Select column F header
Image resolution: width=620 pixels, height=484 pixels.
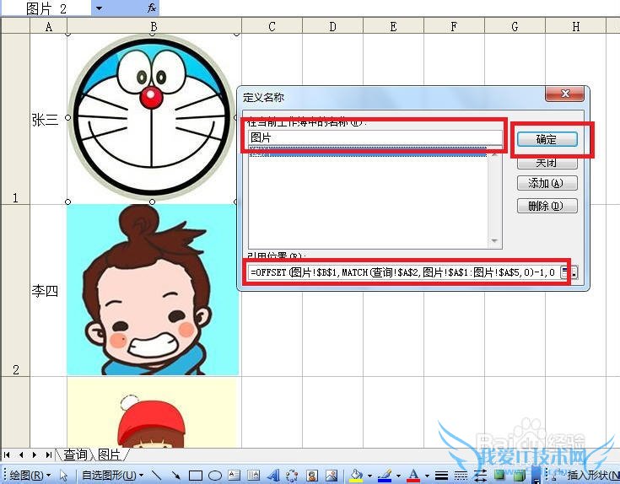click(454, 26)
